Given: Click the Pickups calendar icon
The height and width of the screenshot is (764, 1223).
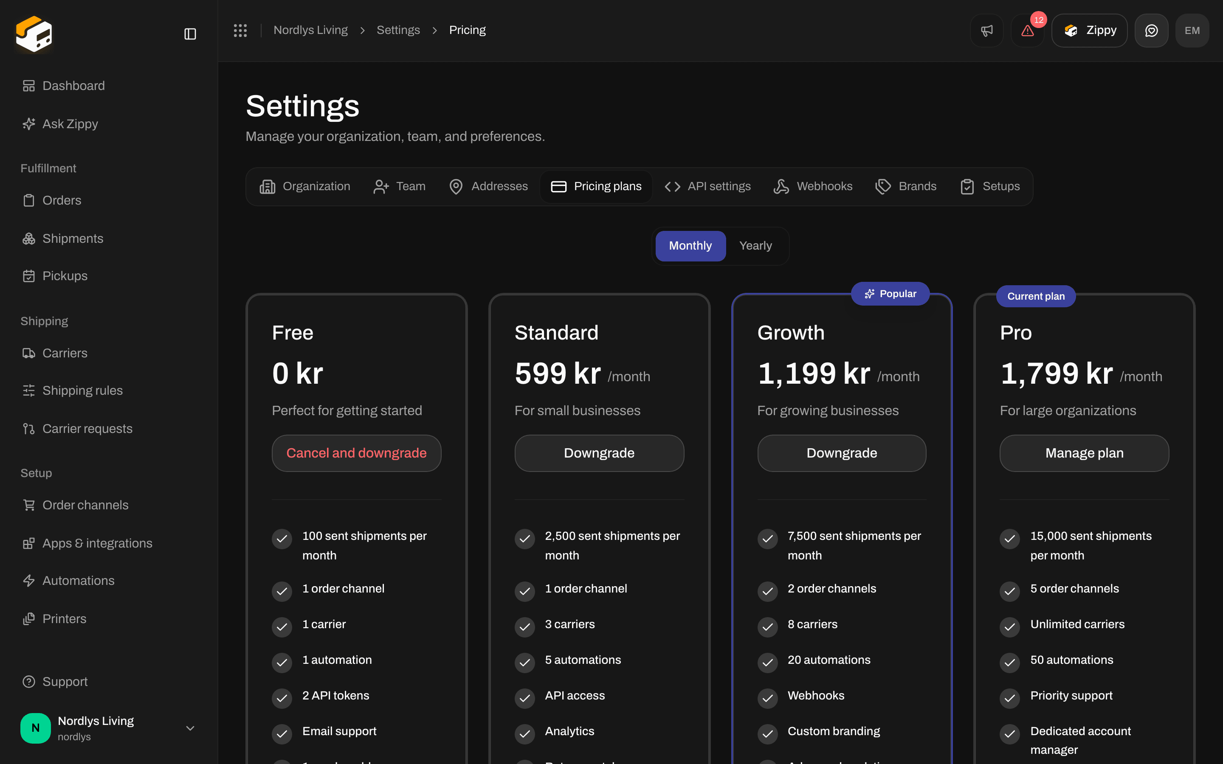Looking at the screenshot, I should point(29,276).
